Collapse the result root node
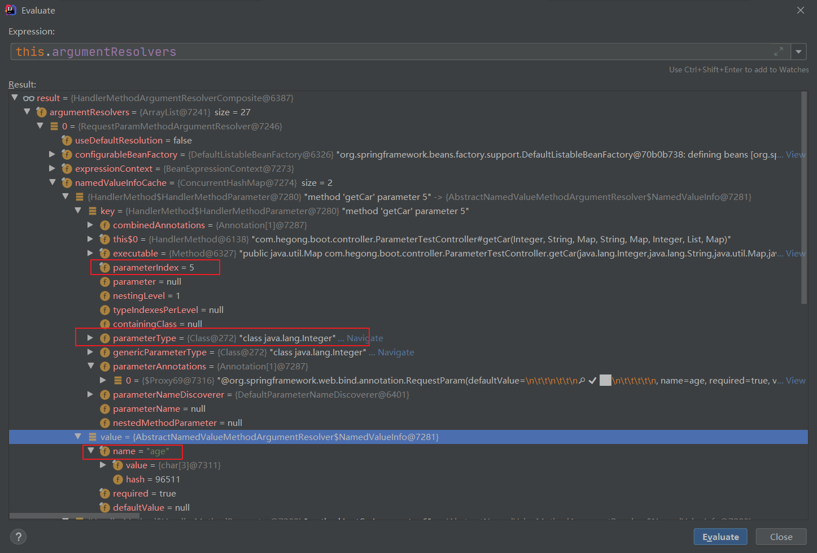The width and height of the screenshot is (817, 553). [15, 98]
